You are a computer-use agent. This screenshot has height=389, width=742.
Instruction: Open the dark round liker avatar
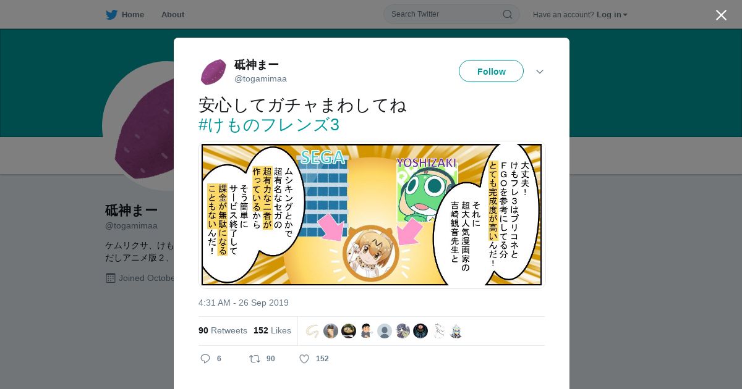tap(420, 331)
